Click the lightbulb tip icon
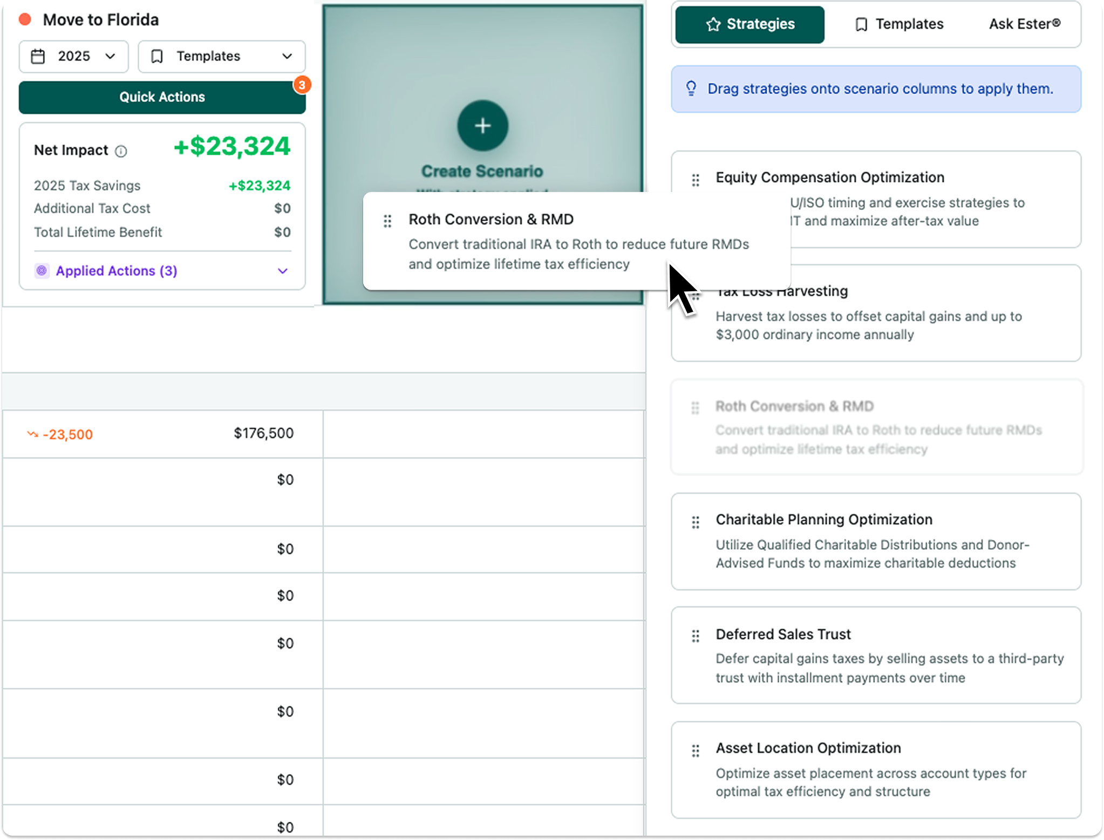Image resolution: width=1104 pixels, height=840 pixels. [x=691, y=88]
